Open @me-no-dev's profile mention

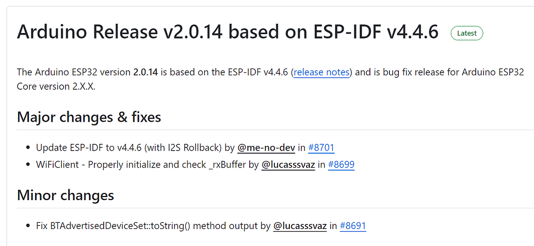coord(266,148)
